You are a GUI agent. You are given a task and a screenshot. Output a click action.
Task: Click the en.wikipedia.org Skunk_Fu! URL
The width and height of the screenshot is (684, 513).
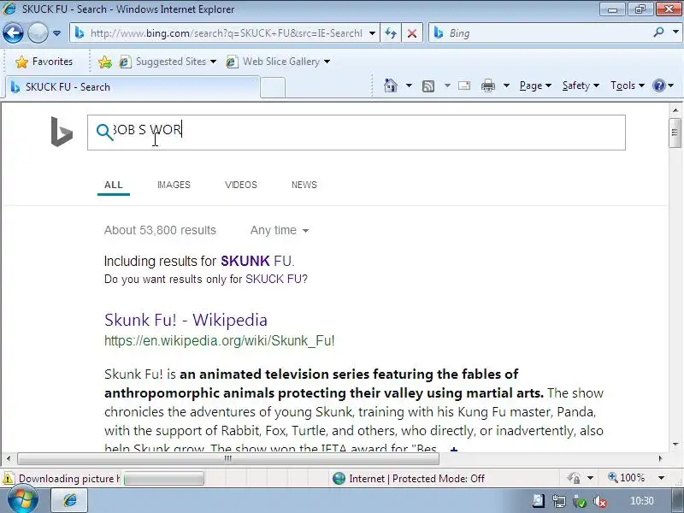(220, 340)
